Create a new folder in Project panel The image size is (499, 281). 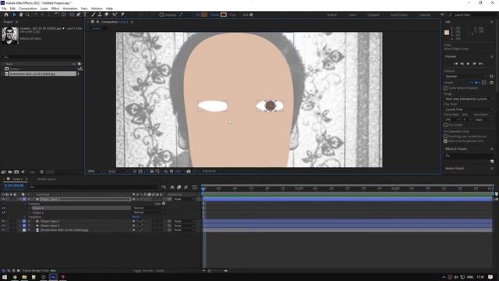[10, 172]
